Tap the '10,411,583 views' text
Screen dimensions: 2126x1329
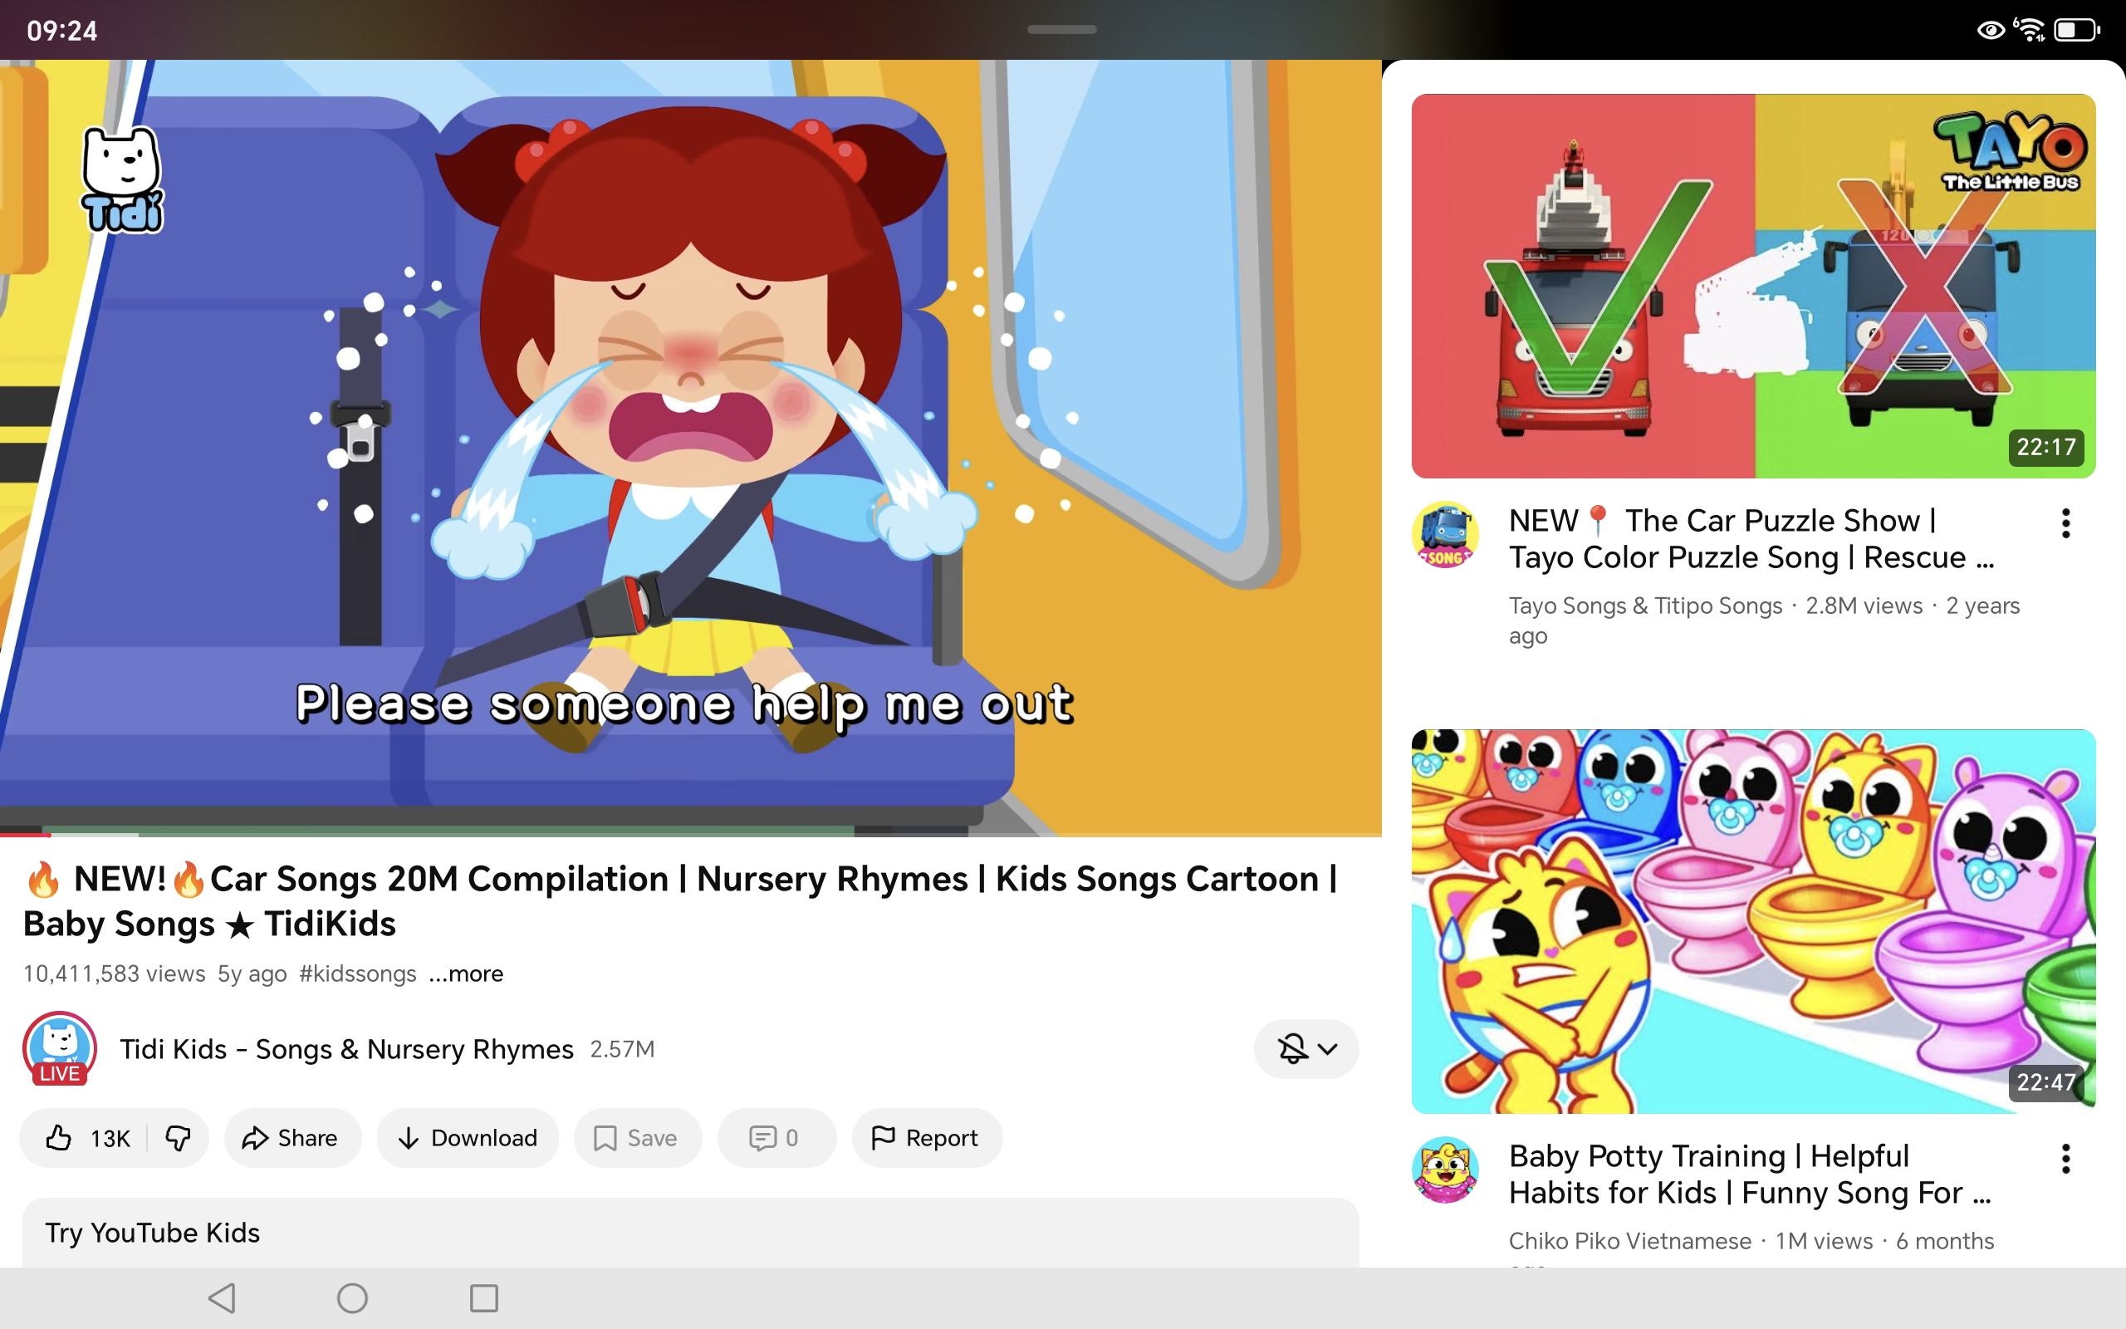click(115, 973)
